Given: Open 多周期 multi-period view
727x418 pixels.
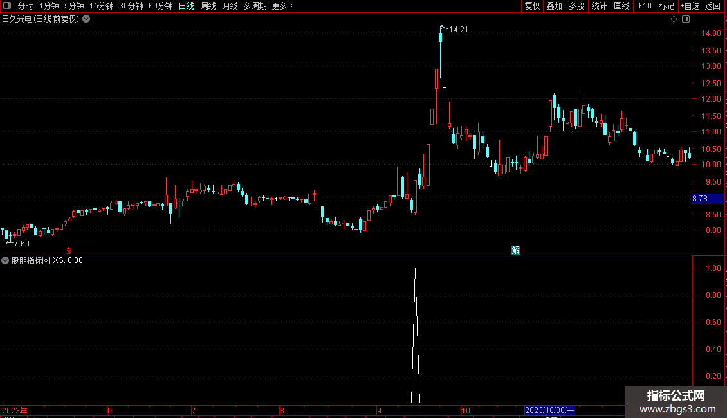Looking at the screenshot, I should [255, 6].
